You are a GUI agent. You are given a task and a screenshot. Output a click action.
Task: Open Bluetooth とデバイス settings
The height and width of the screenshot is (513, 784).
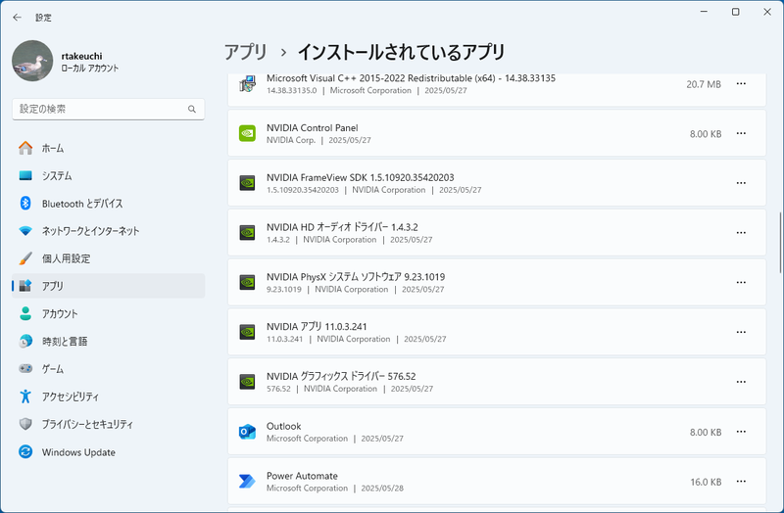pos(108,204)
